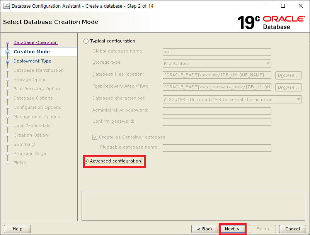The height and width of the screenshot is (235, 310).
Task: Click Browse next to Fast Recovery Area
Action: pos(288,88)
